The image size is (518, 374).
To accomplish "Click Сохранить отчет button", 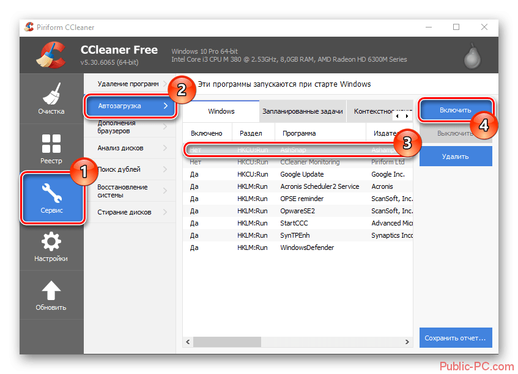I will click(x=456, y=337).
